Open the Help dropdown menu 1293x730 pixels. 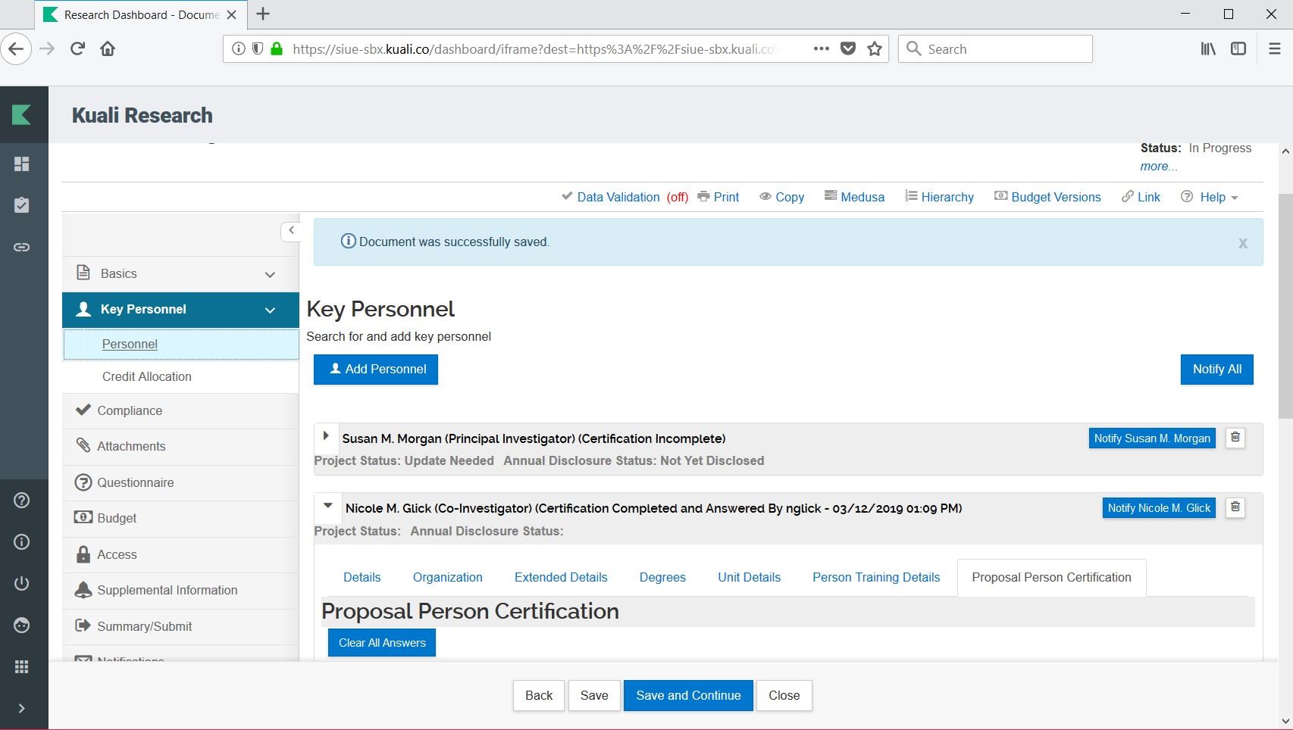[x=1210, y=197]
